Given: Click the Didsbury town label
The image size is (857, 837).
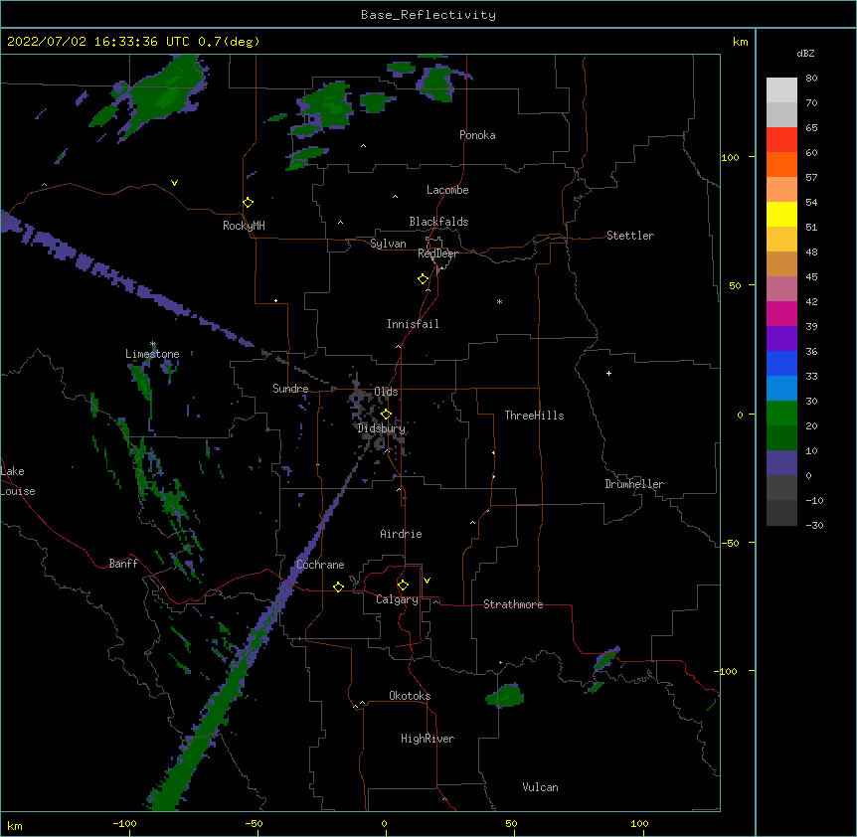Looking at the screenshot, I should coord(381,428).
